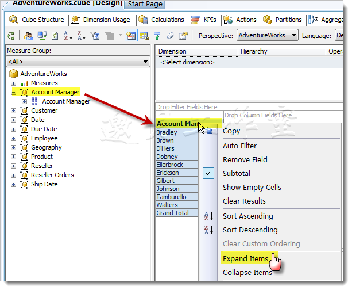This screenshot has width=352, height=290.
Task: Open the Dimension Usage tab
Action: point(101,20)
